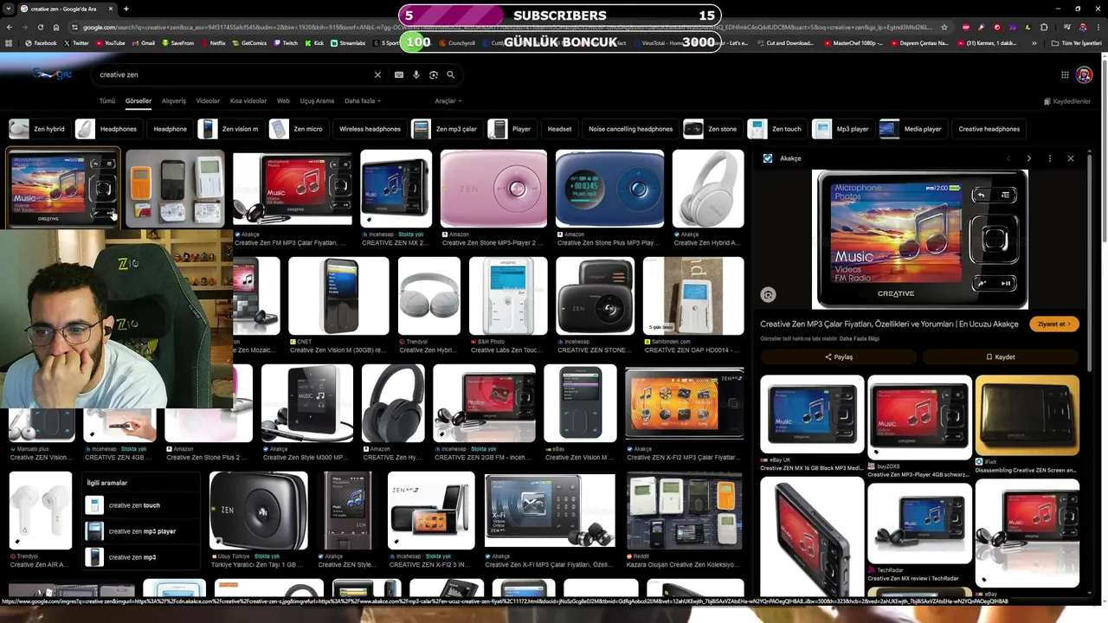Viewport: 1108px width, 623px height.
Task: Select the Zen touch filter chip
Action: pos(776,129)
